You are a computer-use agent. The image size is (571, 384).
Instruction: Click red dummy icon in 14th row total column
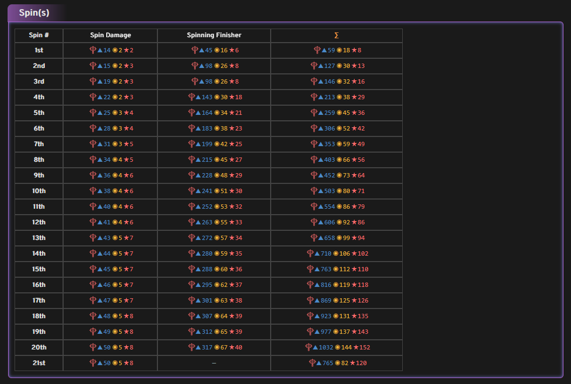pyautogui.click(x=310, y=253)
